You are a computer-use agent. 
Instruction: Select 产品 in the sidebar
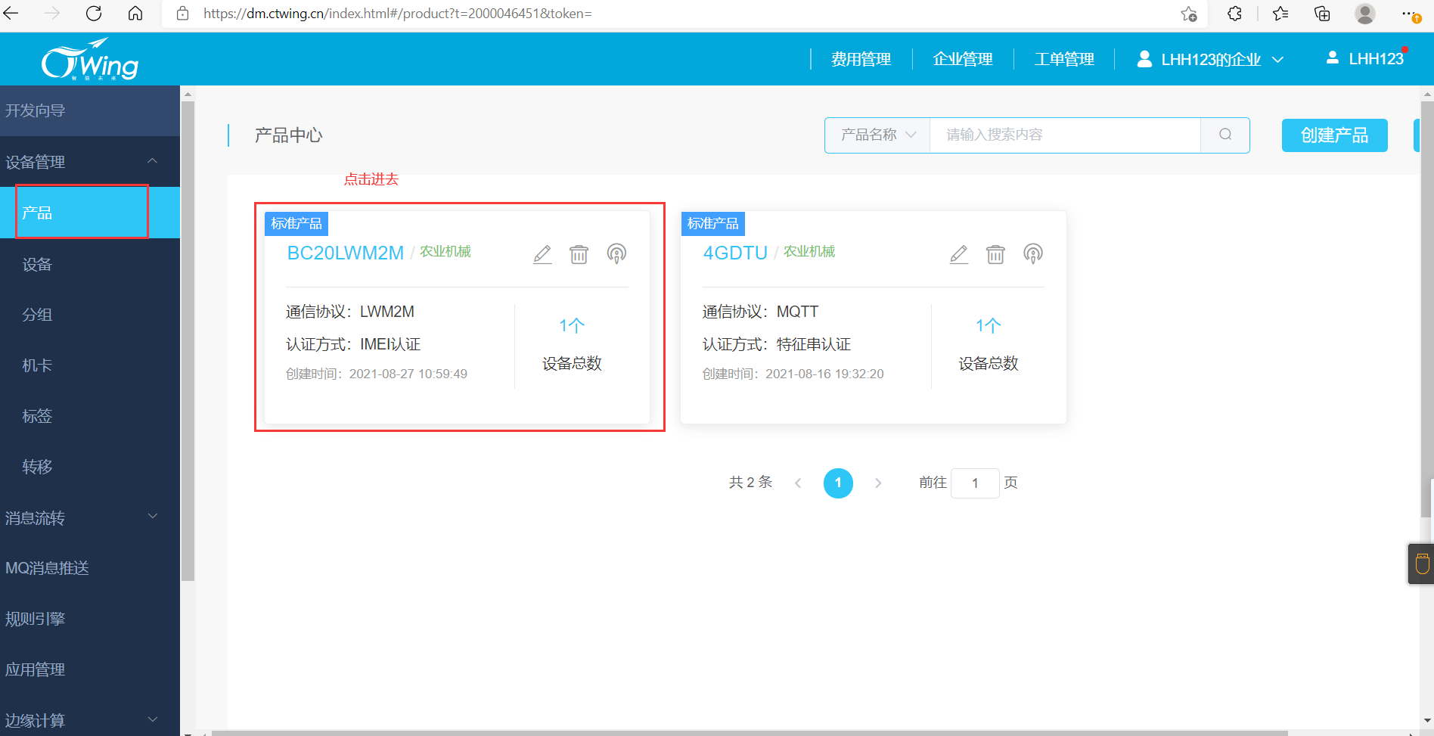click(x=90, y=213)
